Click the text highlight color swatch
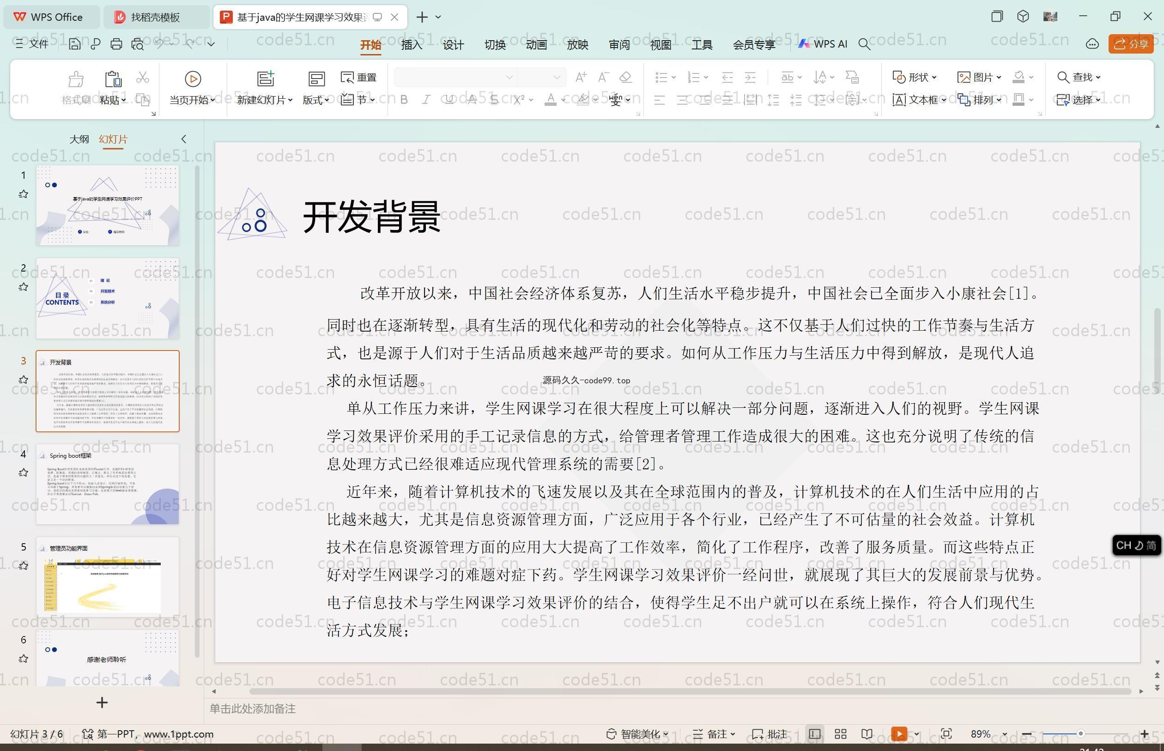 pyautogui.click(x=582, y=100)
